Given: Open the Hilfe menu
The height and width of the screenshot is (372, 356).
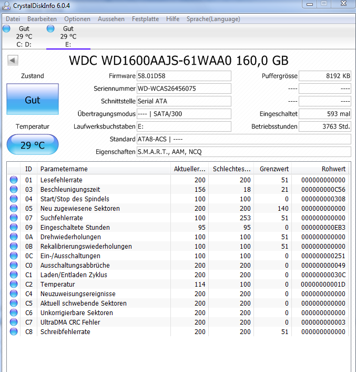Looking at the screenshot, I should coord(172,19).
